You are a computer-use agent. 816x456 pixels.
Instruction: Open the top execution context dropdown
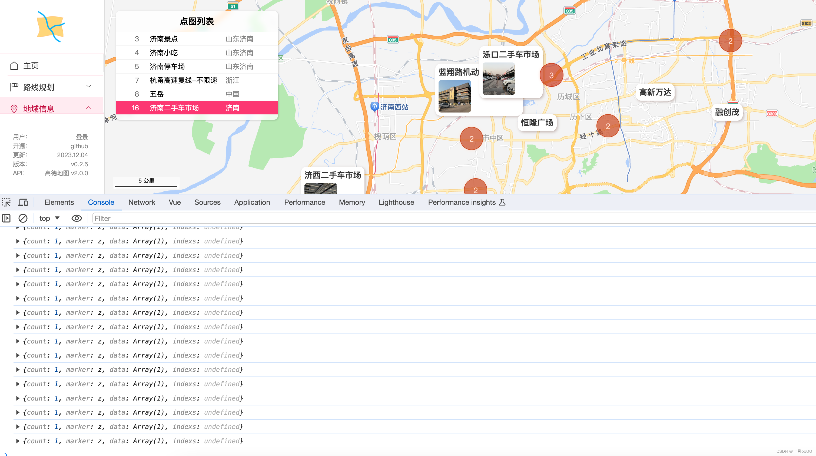(49, 218)
